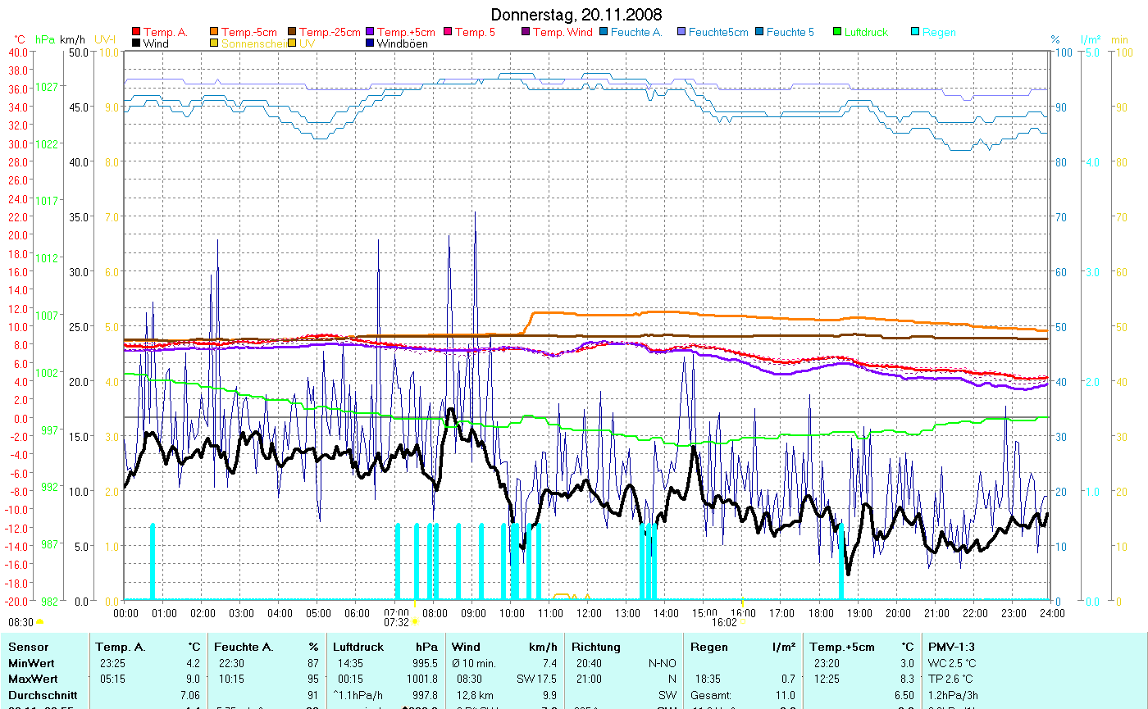
Task: Click the sunset sun icon beside 16:02
Action: [x=743, y=622]
